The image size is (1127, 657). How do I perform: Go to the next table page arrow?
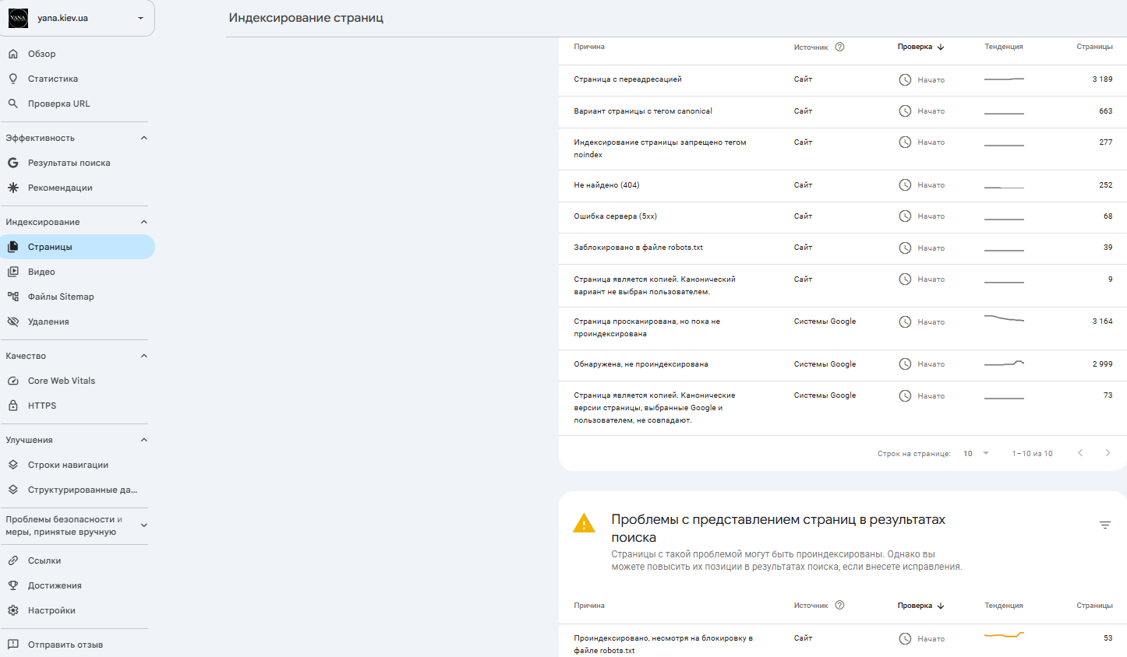(x=1108, y=453)
